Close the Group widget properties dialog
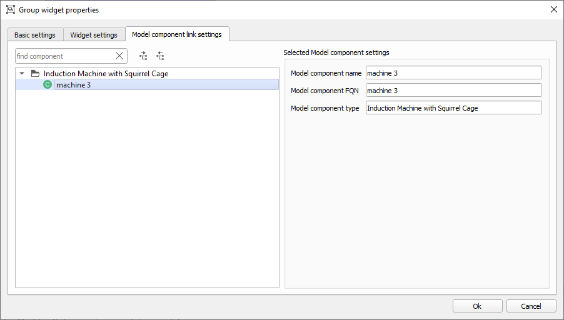The height and width of the screenshot is (320, 564). pyautogui.click(x=553, y=9)
